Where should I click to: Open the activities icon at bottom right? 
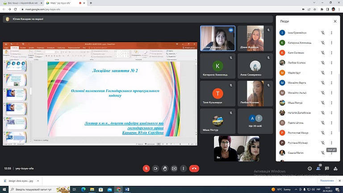pyautogui.click(x=335, y=168)
